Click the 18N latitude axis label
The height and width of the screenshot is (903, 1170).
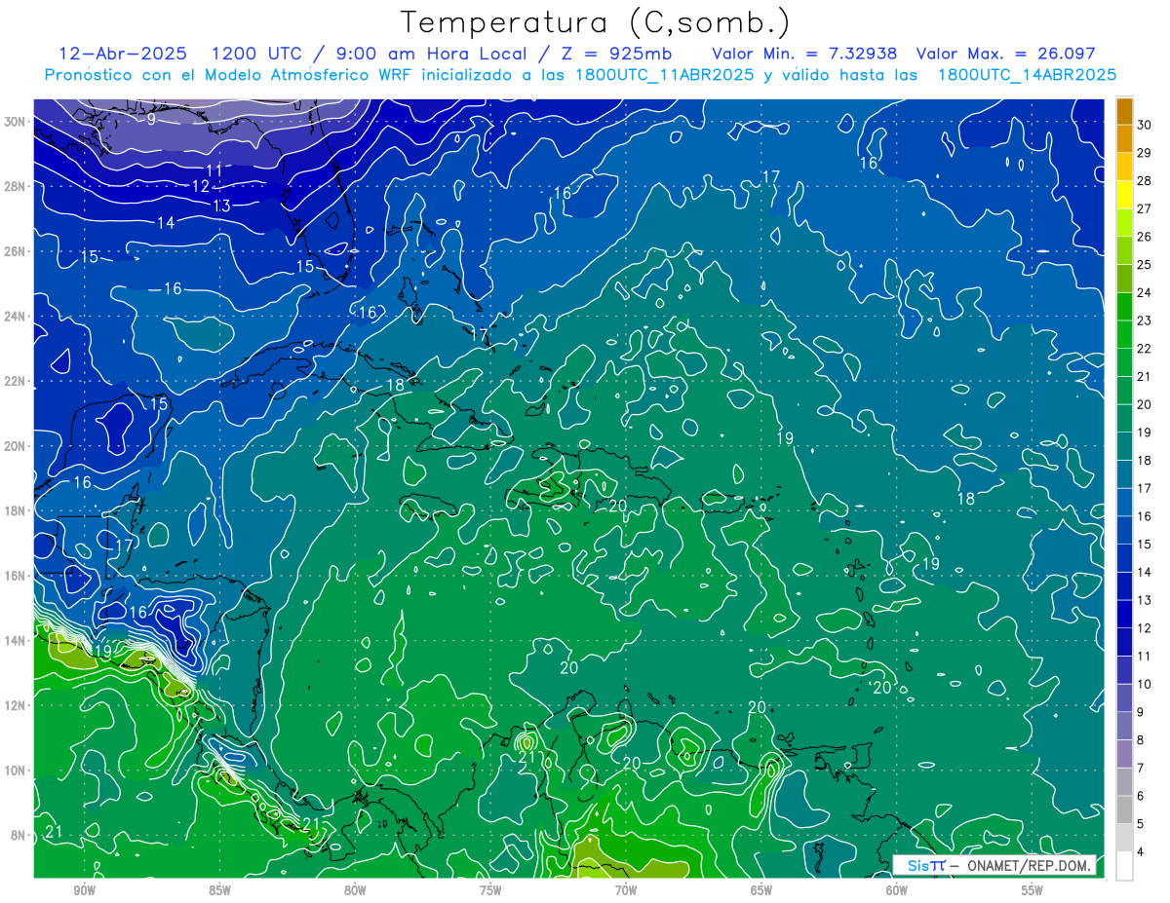pos(15,510)
